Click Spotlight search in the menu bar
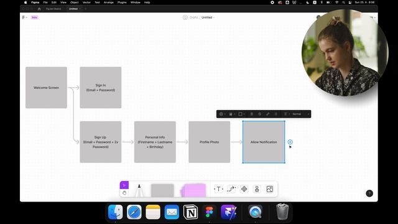Screen dimensions: 398x224 point(343,2)
